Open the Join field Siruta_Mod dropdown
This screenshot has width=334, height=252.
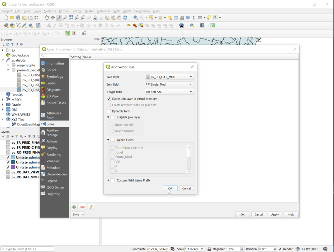point(169,84)
